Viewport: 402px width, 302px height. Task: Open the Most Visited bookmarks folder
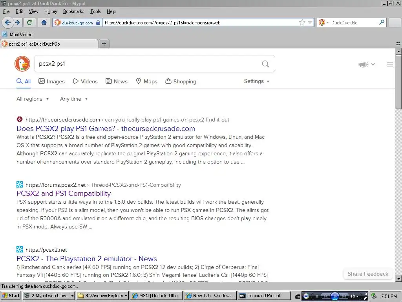pos(17,35)
